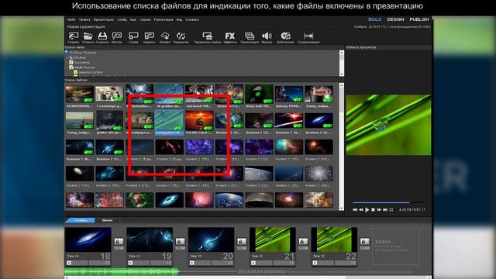Play the presentation preview
The image size is (496, 279).
pyautogui.click(x=367, y=209)
